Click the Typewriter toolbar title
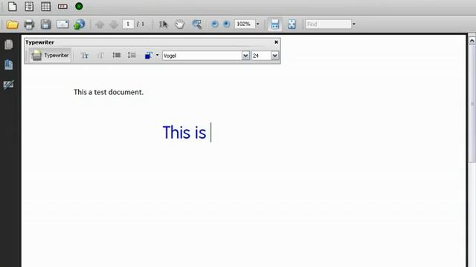Image resolution: width=476 pixels, height=267 pixels. click(x=39, y=42)
